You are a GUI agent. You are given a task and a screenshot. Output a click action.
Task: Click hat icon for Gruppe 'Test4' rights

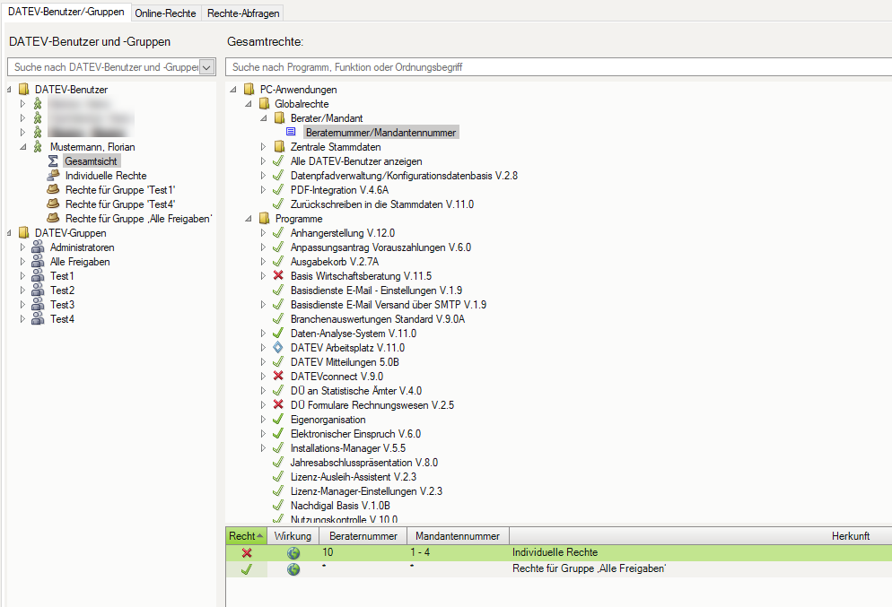[x=53, y=204]
